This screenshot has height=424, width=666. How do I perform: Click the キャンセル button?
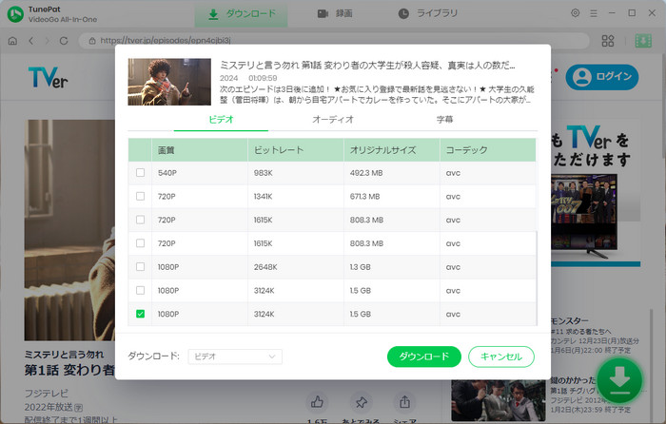click(501, 357)
